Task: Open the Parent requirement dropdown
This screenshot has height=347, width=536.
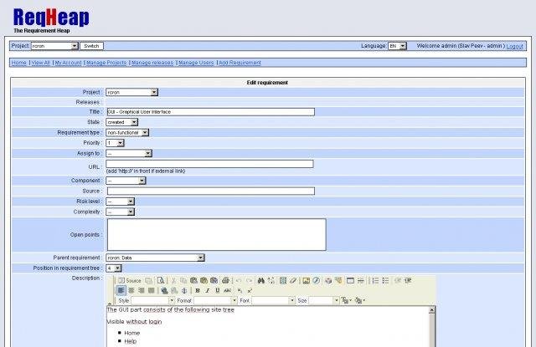Action: pos(155,258)
